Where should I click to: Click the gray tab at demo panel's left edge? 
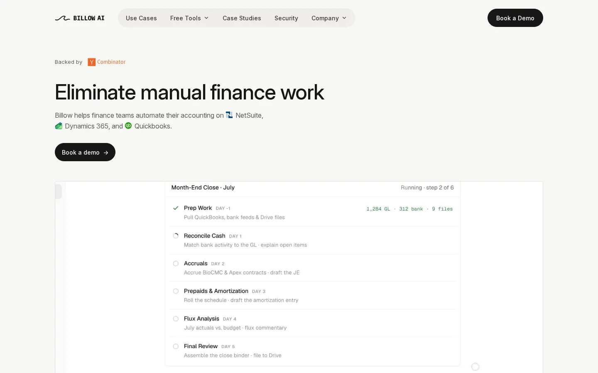click(59, 191)
